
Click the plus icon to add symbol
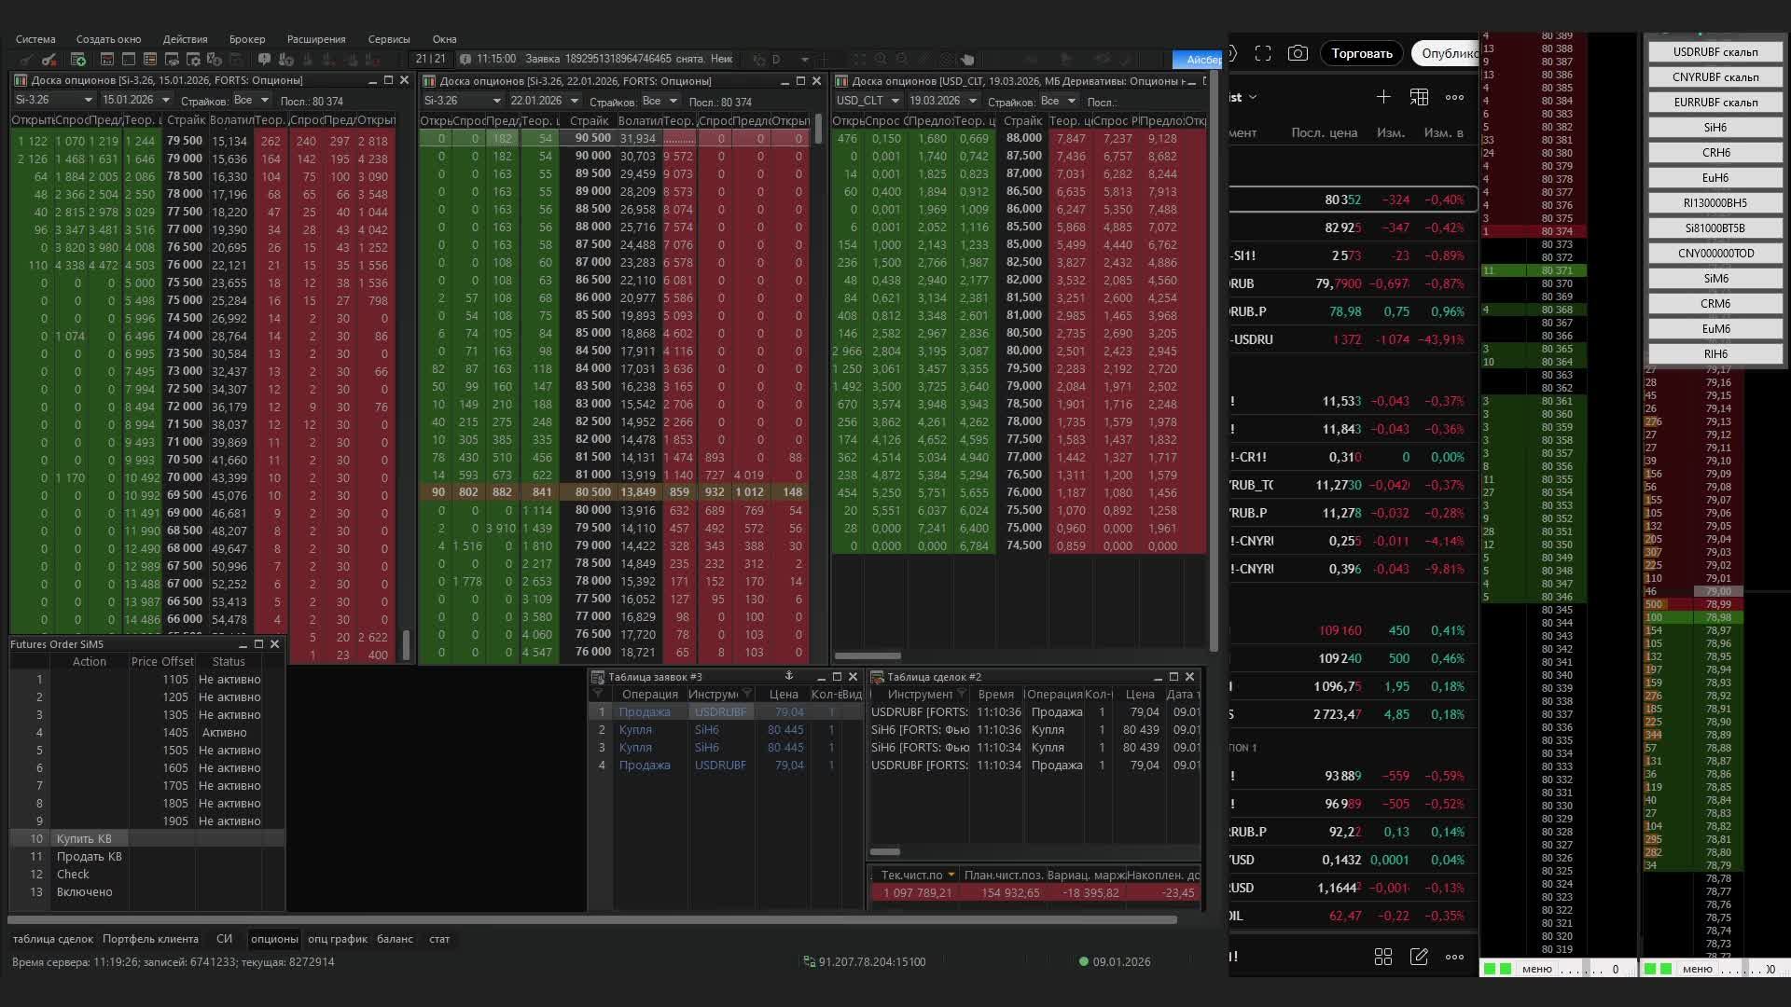coord(1383,97)
